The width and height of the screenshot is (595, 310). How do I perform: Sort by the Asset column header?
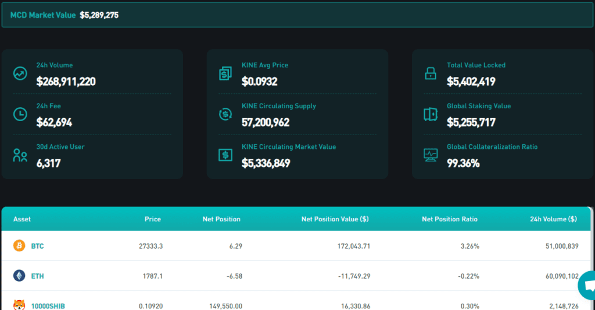click(x=22, y=219)
